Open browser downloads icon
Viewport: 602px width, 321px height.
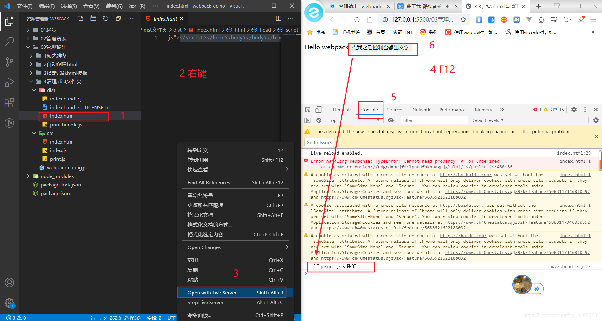pos(581,19)
